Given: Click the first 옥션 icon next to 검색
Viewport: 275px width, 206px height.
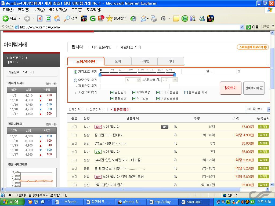Looking at the screenshot, I should point(84,19).
